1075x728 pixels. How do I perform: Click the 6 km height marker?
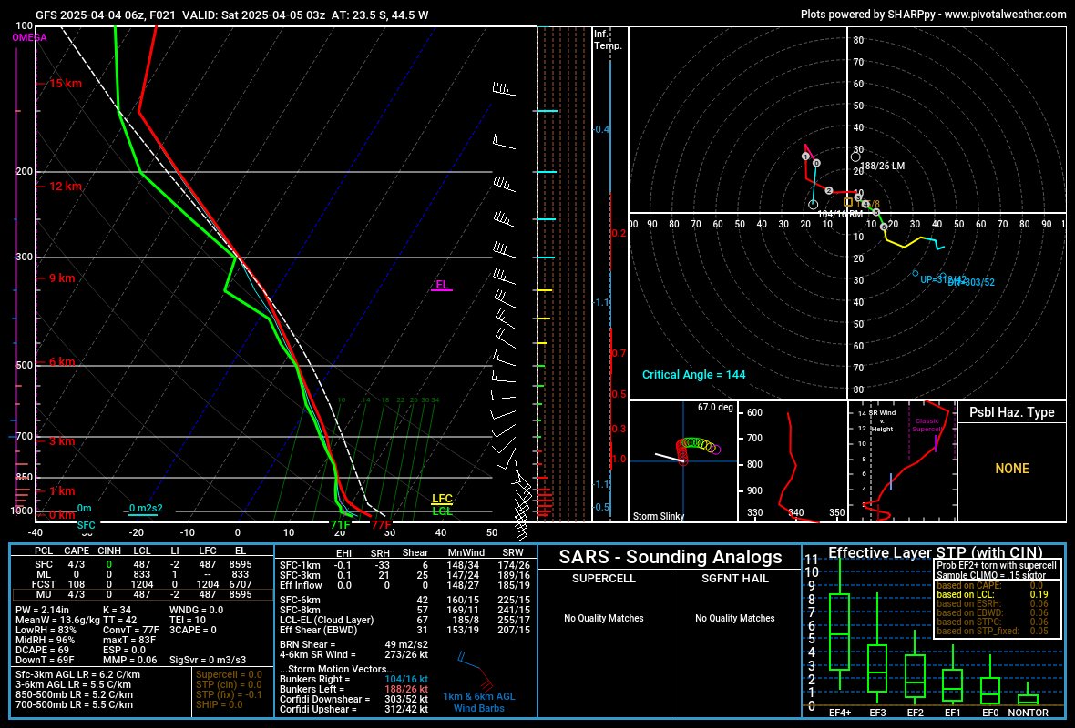coord(62,362)
